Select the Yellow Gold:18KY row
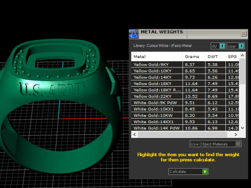The width and height of the screenshot is (251, 188). 185,84
